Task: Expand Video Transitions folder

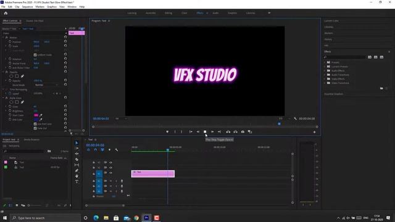Action: click(x=325, y=83)
